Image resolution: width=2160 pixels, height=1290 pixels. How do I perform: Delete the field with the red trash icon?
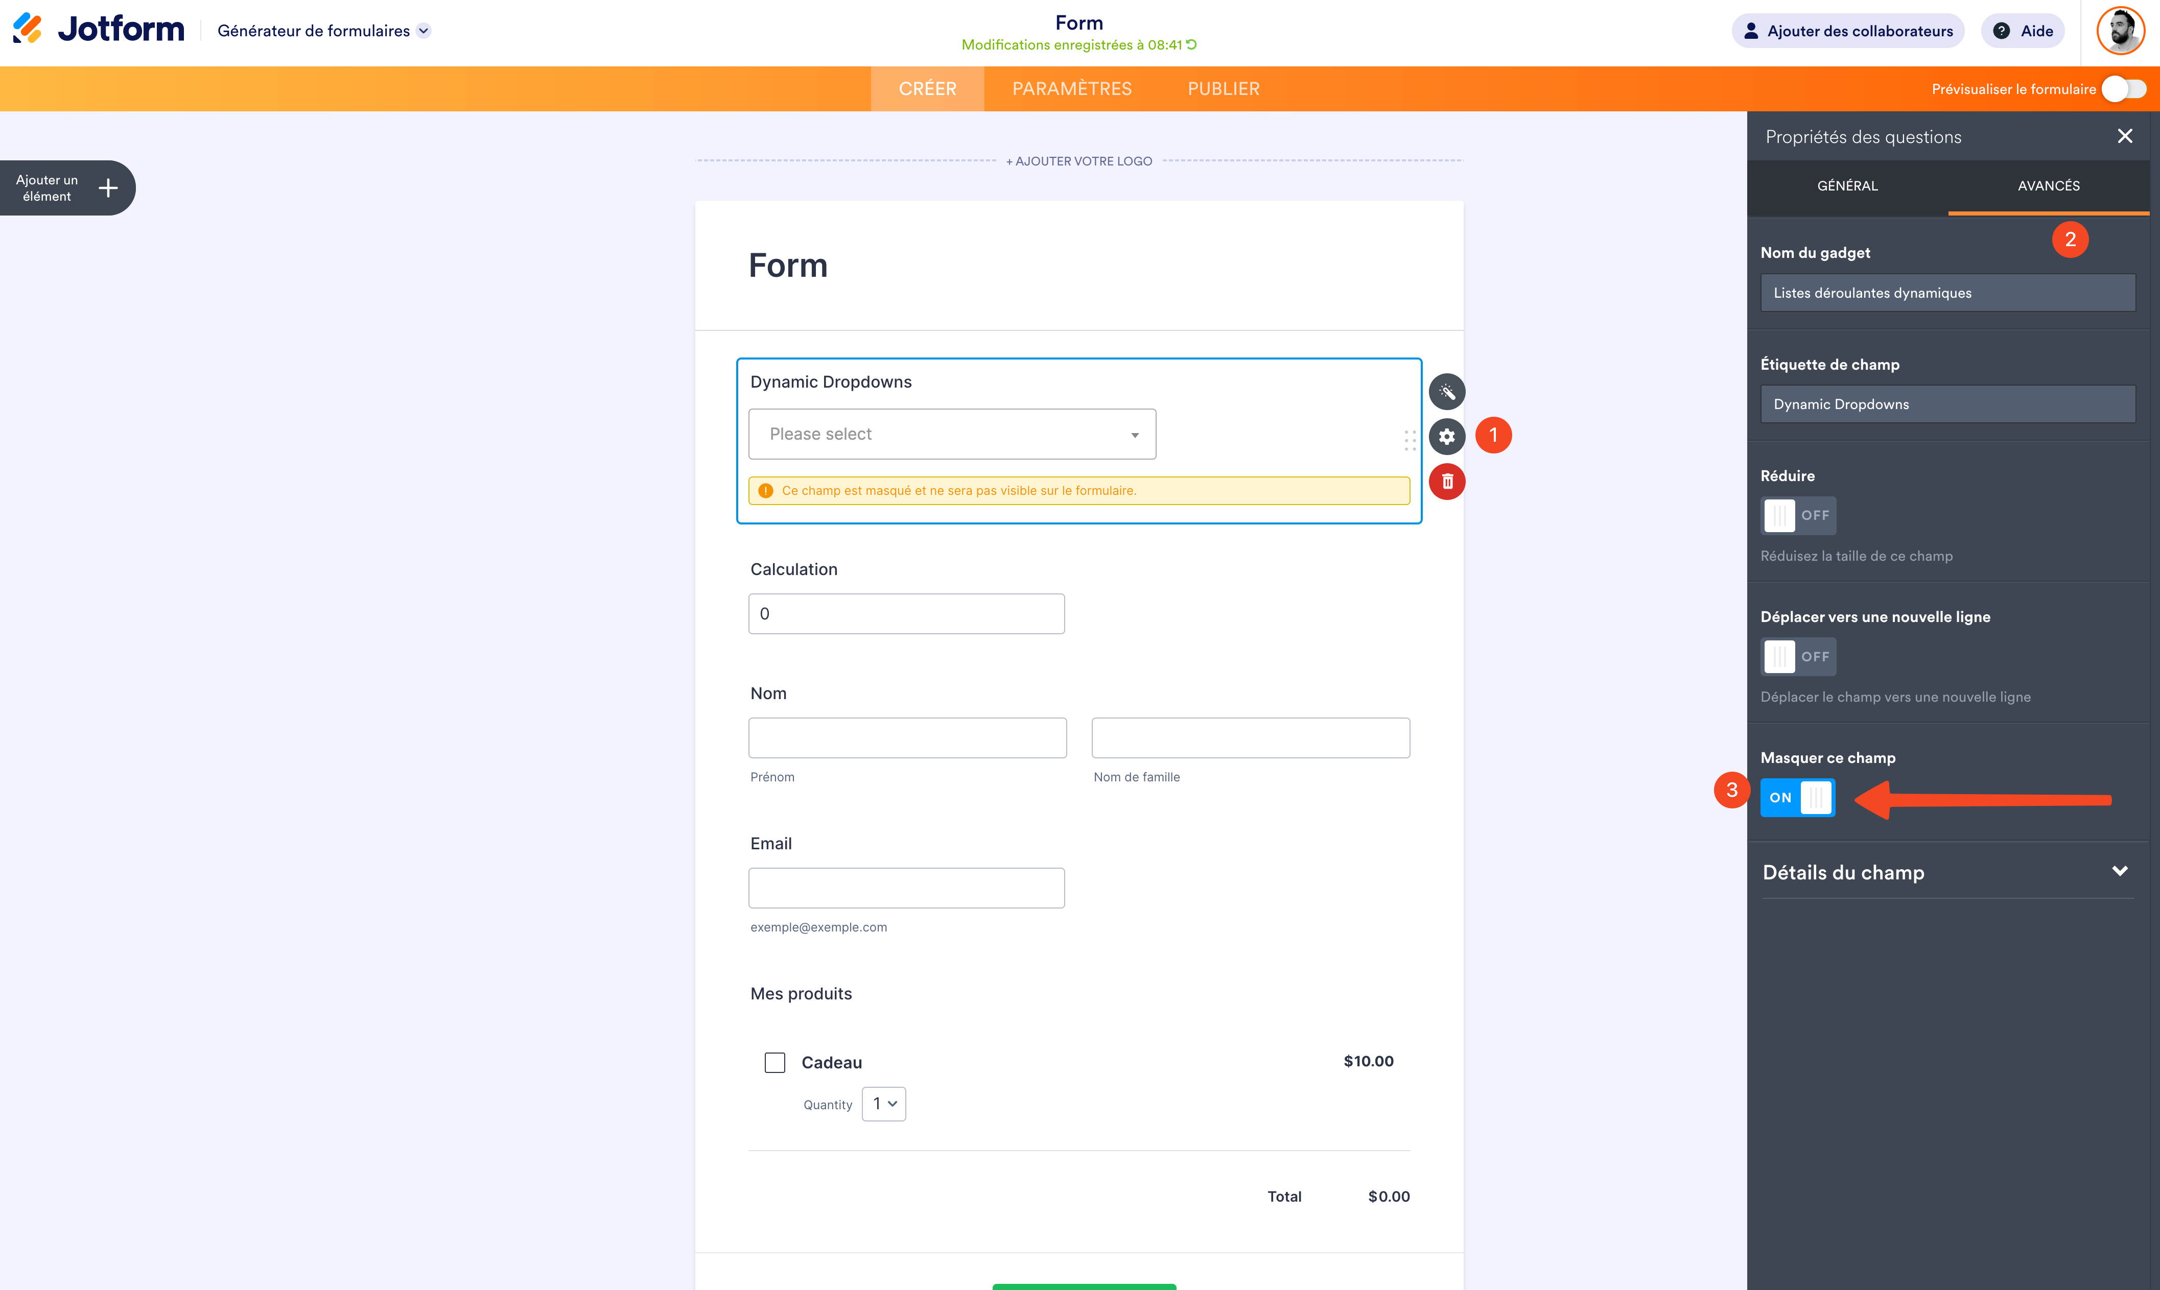(1446, 482)
